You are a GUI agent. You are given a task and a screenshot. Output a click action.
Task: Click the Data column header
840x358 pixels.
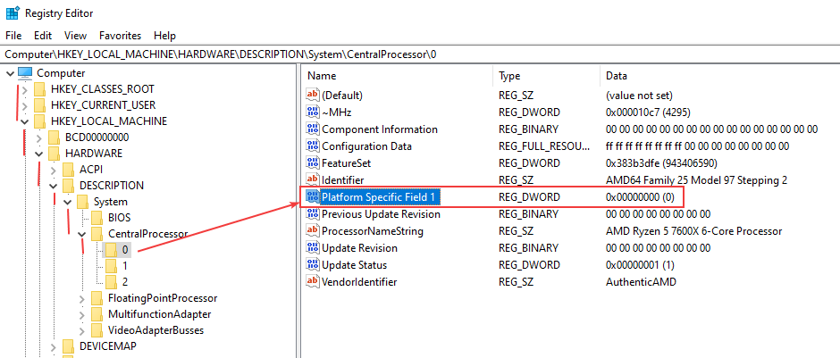[x=616, y=76]
